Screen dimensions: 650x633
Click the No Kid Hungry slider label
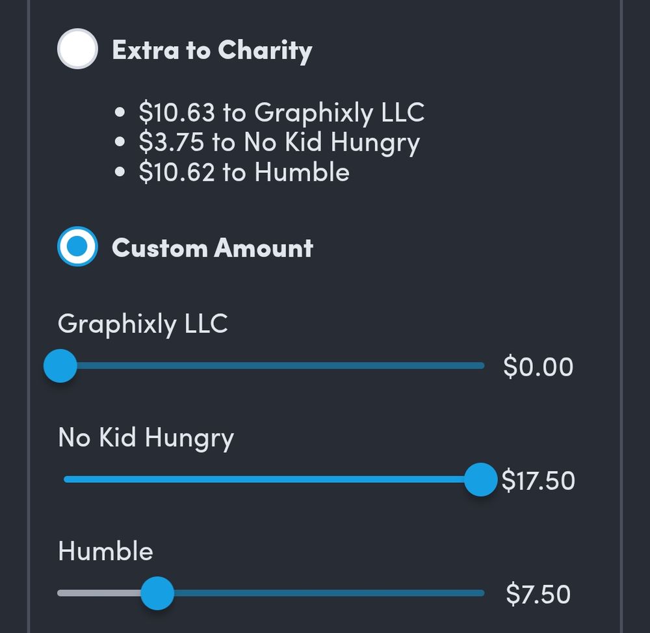tap(146, 437)
